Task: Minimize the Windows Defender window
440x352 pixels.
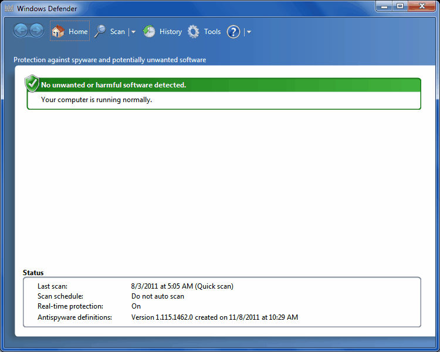Action: click(384, 6)
